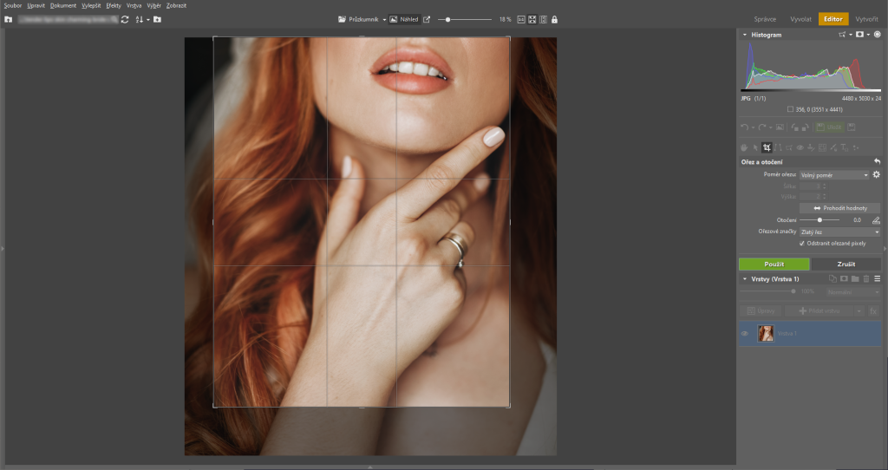The image size is (888, 470).
Task: Click the Prohodit hodnoty button
Action: tap(839, 208)
